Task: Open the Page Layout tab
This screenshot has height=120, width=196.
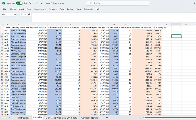Action: [40, 9]
